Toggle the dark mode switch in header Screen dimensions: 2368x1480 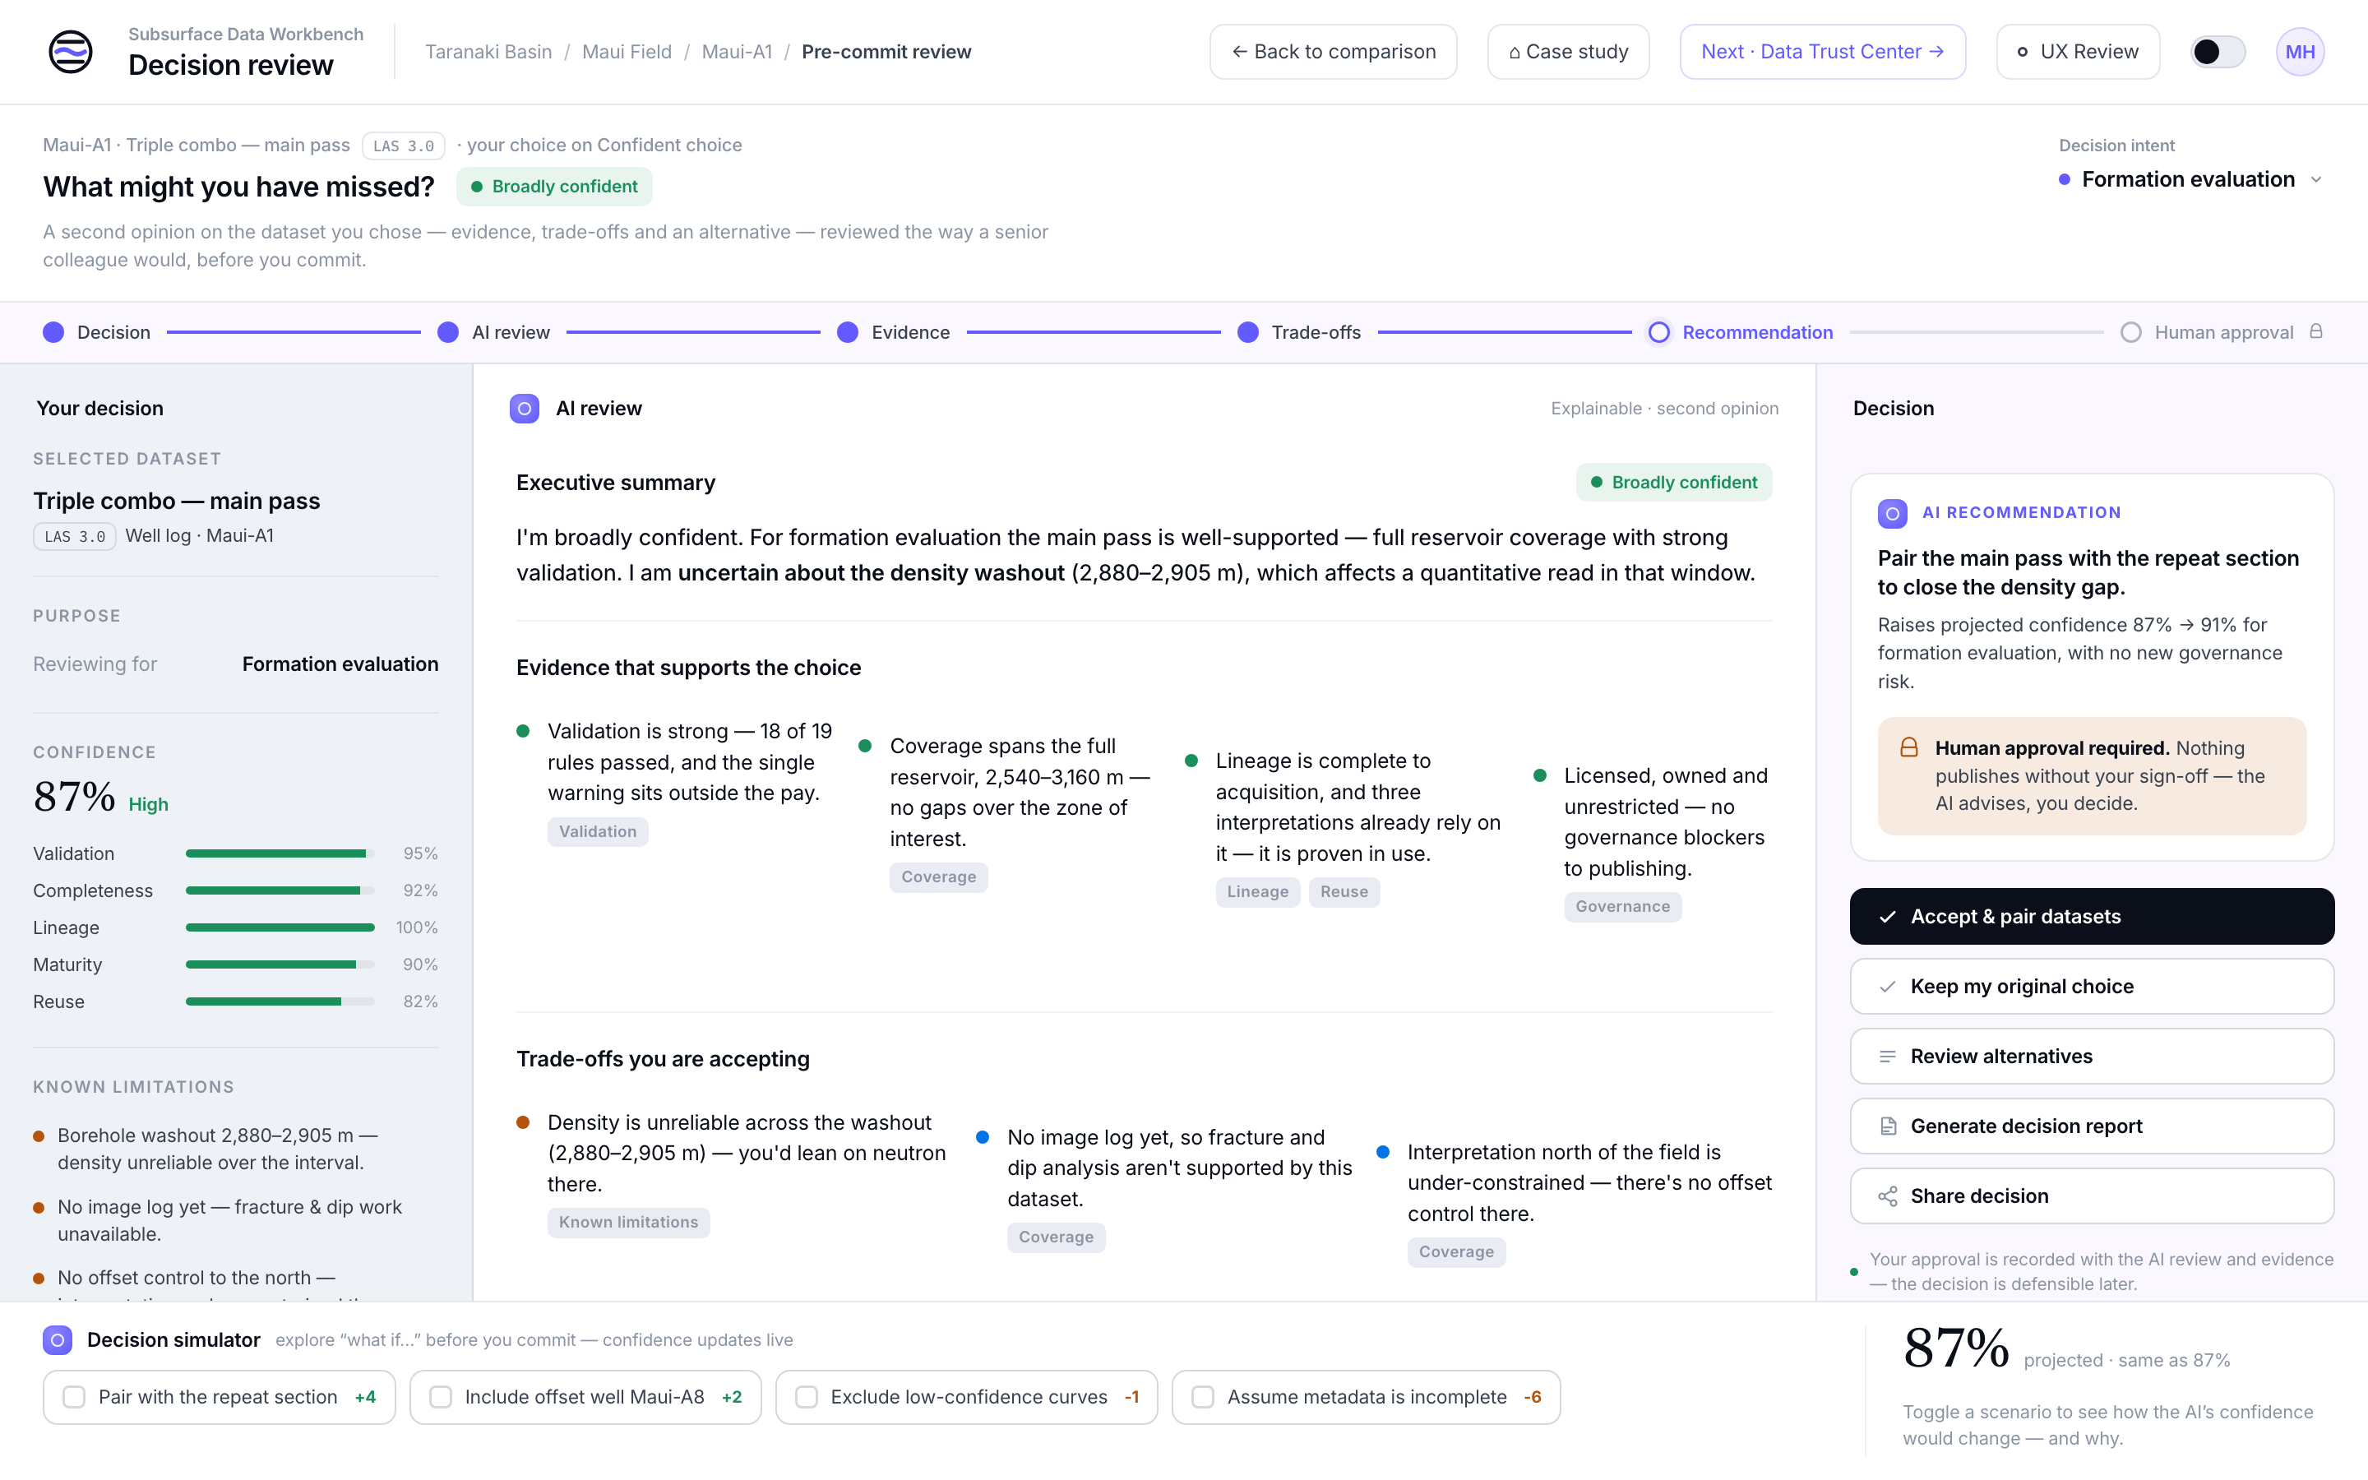click(2218, 52)
